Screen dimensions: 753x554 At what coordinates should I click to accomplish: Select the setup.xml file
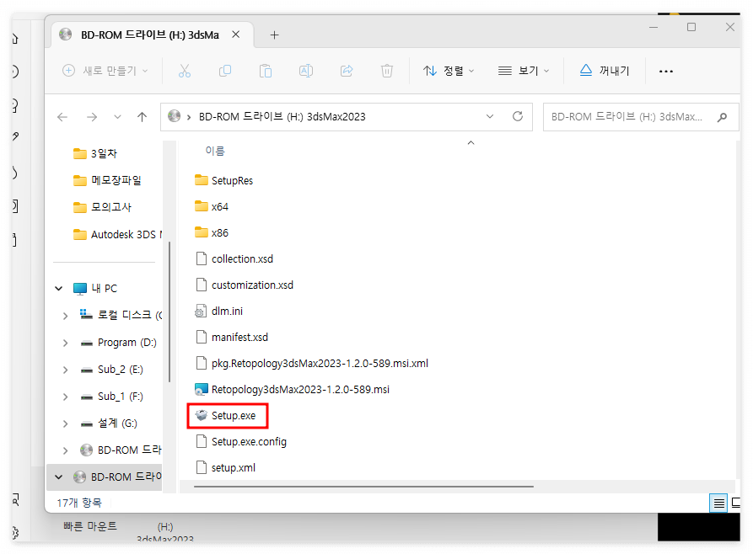pyautogui.click(x=225, y=467)
